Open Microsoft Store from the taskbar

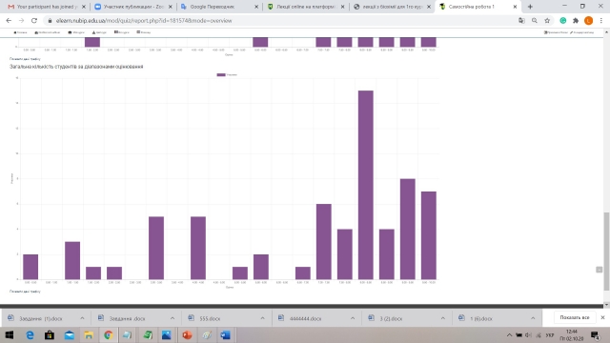(50, 334)
